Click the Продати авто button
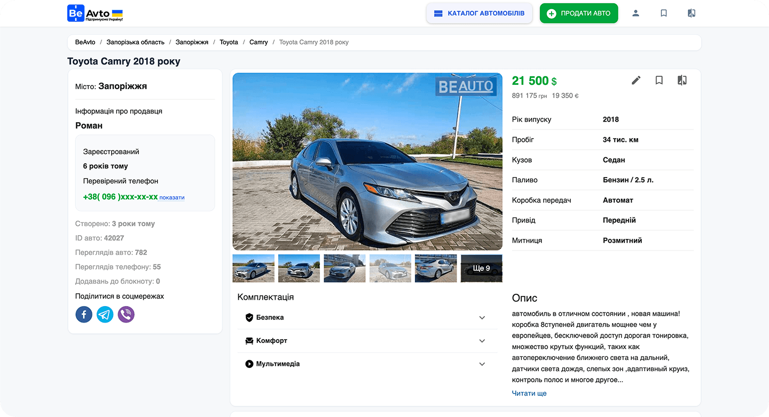Viewport: 769px width, 417px height. [x=579, y=13]
